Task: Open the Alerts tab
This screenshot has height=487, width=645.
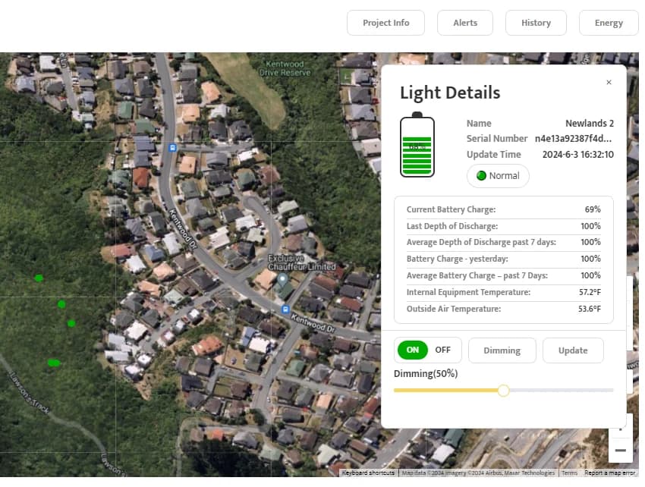Action: tap(465, 23)
